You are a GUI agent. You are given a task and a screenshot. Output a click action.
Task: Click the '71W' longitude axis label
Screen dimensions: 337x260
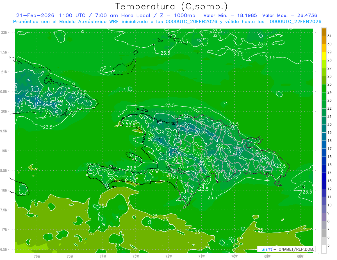(x=201, y=256)
